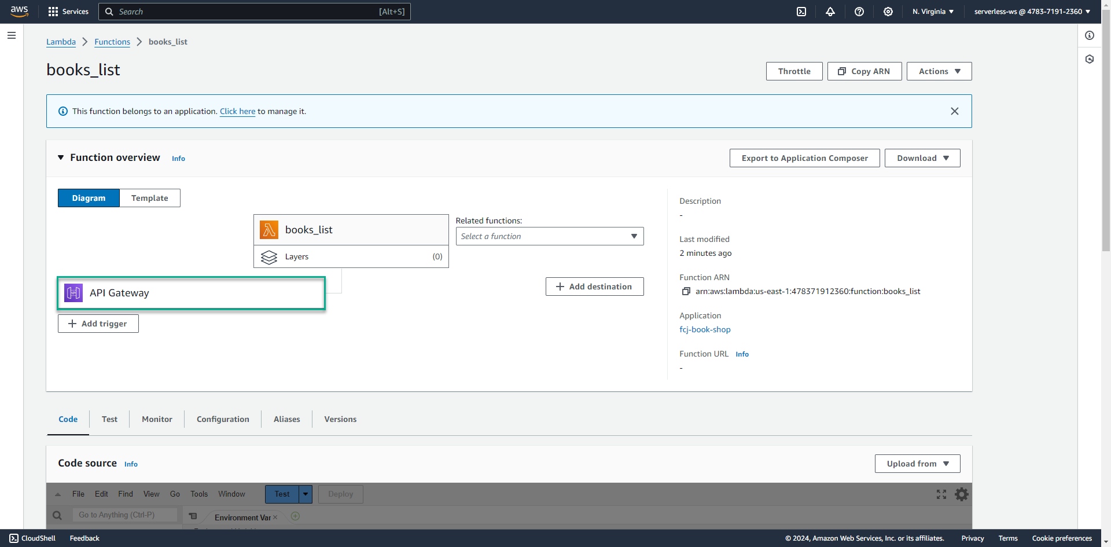
Task: Close the Environment Var tab
Action: 275,517
